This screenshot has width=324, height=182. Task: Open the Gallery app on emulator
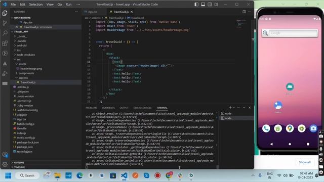(x=278, y=106)
